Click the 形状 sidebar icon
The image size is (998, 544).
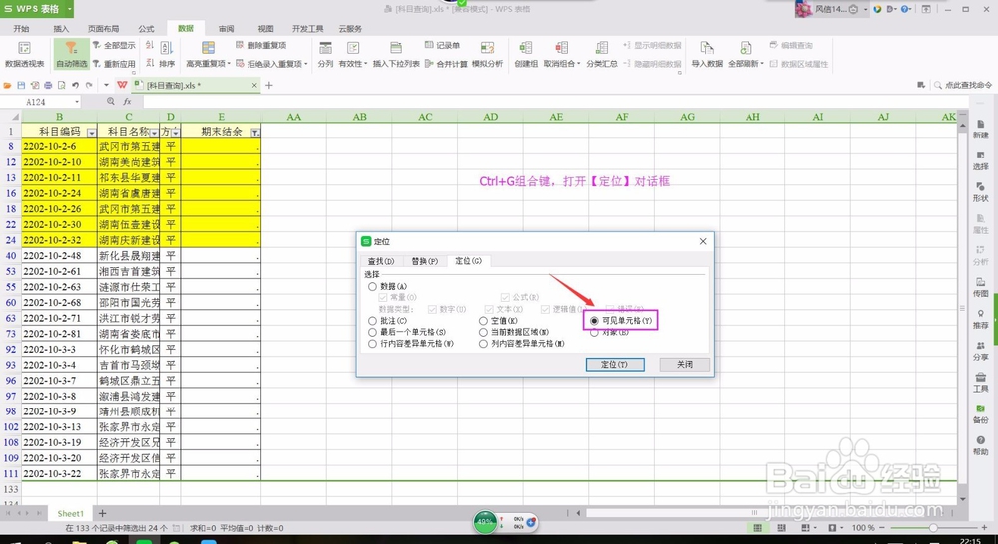click(980, 192)
